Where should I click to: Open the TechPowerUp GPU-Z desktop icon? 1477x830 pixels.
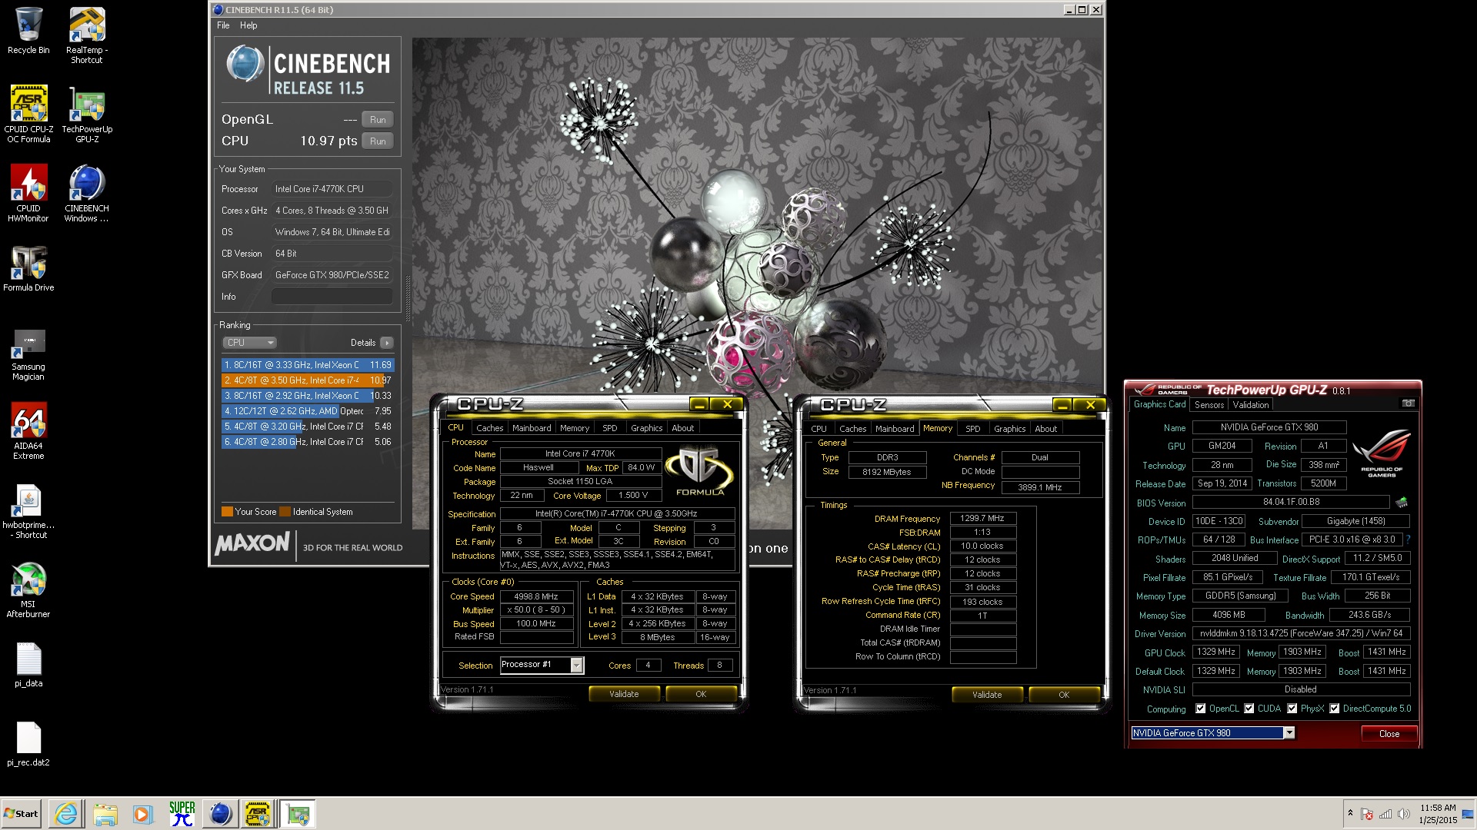(x=87, y=114)
